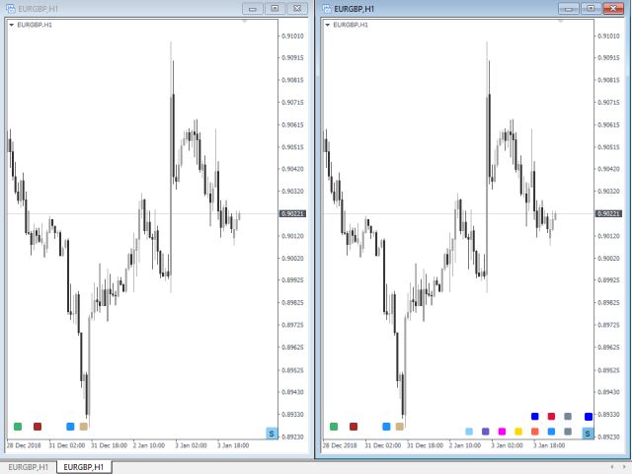This screenshot has height=474, width=632.
Task: Click the left window title text EURGBP,H1
Action: tap(38, 9)
